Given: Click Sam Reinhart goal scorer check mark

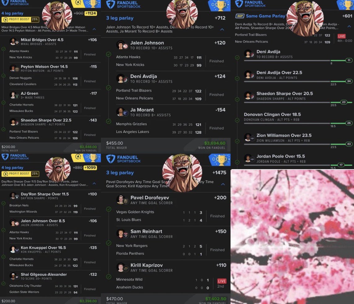Looking at the screenshot, I should [x=109, y=243].
